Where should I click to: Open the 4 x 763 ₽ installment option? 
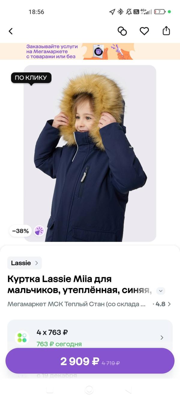[x=90, y=338]
